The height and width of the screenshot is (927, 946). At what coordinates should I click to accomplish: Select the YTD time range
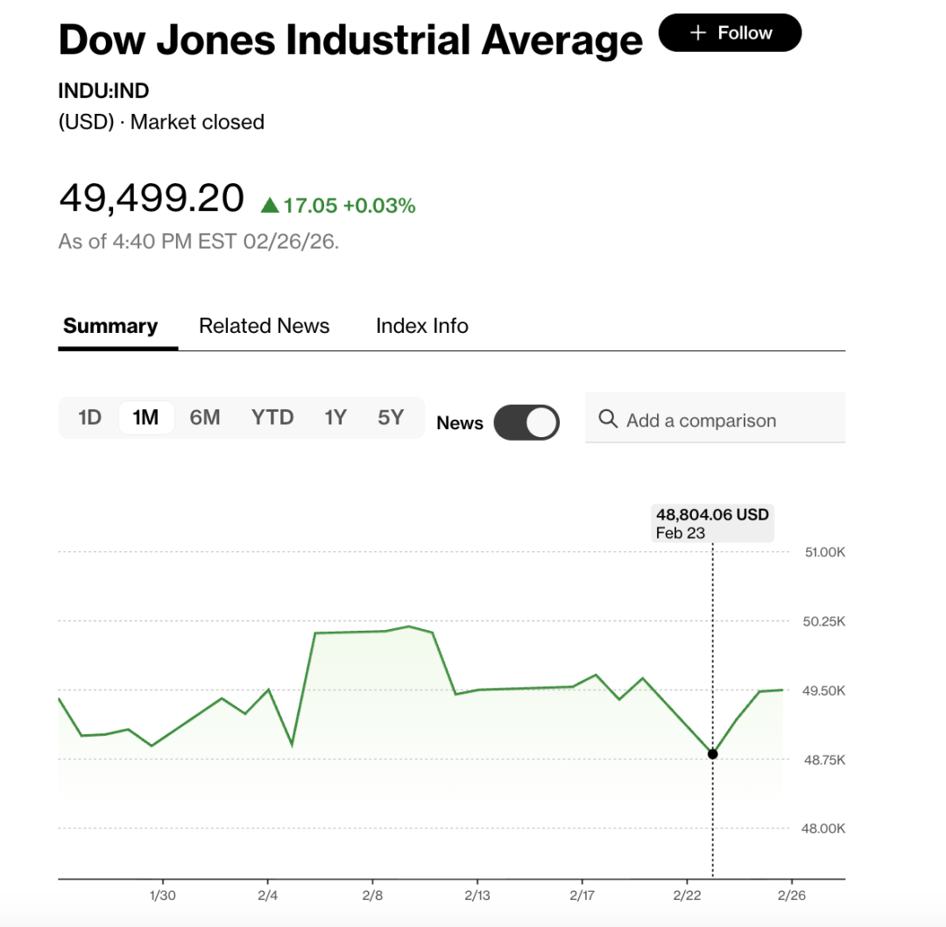(272, 417)
